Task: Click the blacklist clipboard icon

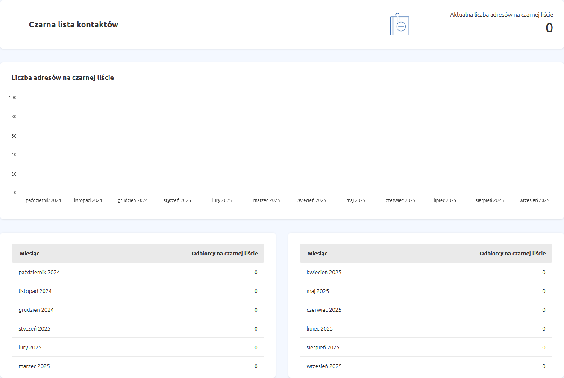Action: click(399, 25)
